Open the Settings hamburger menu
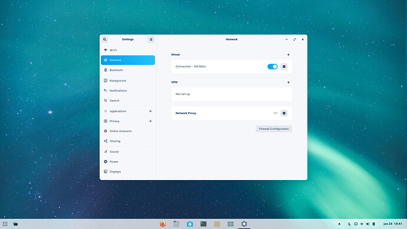Image resolution: width=407 pixels, height=229 pixels. 151,40
